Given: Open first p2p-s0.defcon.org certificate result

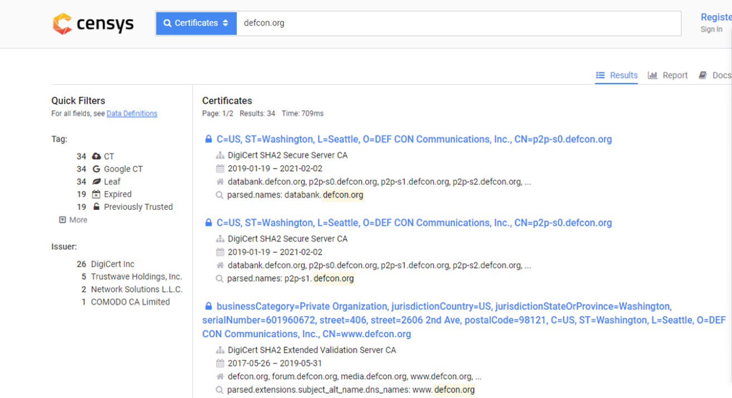Looking at the screenshot, I should click(x=414, y=140).
